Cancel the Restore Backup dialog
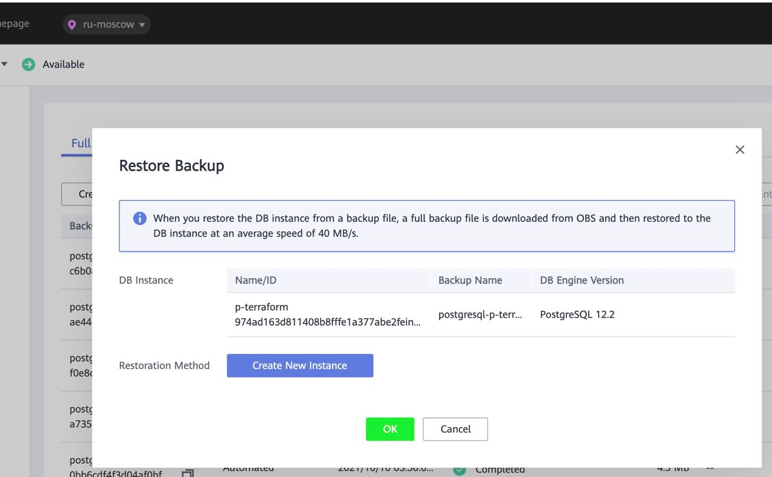The height and width of the screenshot is (477, 772). point(455,429)
